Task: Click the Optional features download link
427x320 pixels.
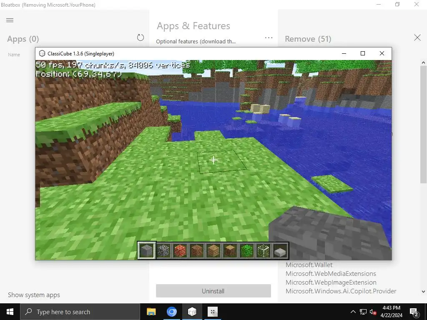Action: click(196, 41)
